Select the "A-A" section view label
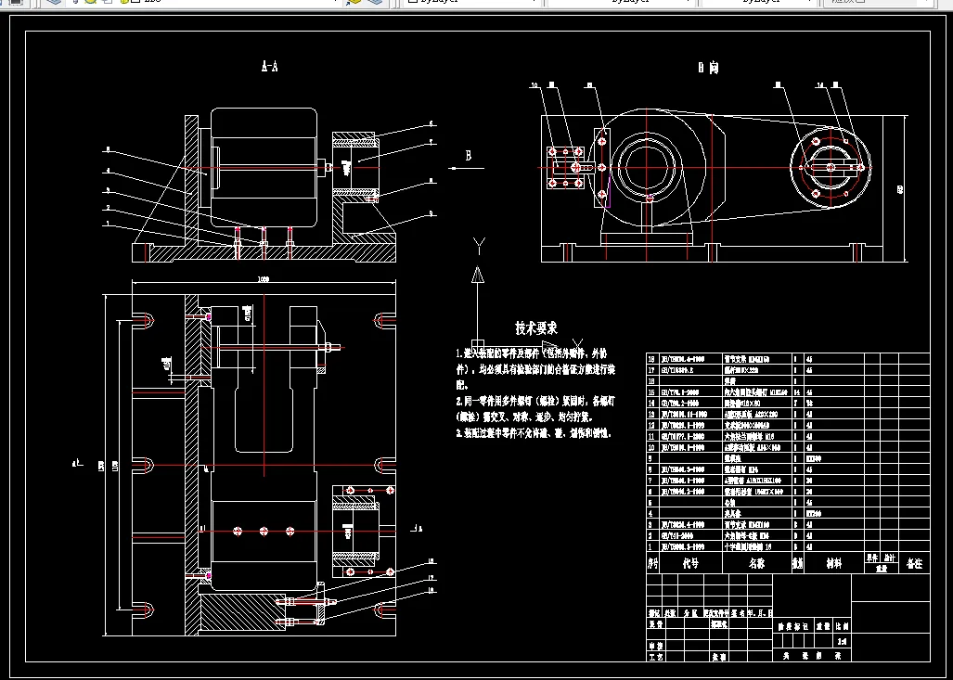This screenshot has height=680, width=953. [x=269, y=66]
